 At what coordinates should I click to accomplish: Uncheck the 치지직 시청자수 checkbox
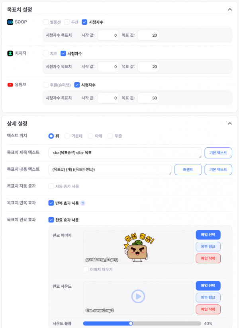point(63,53)
